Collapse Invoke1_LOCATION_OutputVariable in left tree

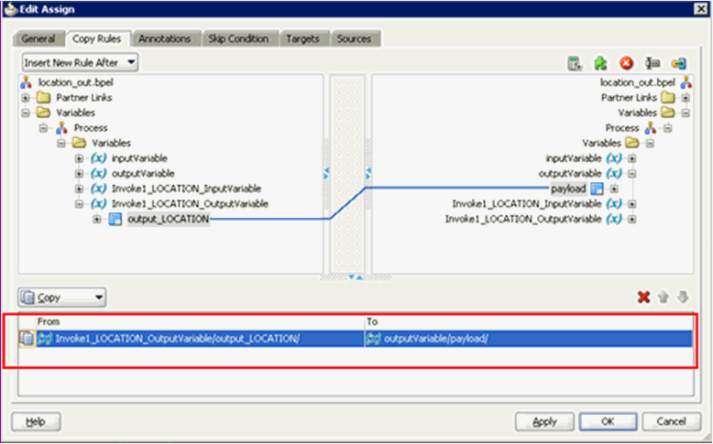[x=79, y=204]
